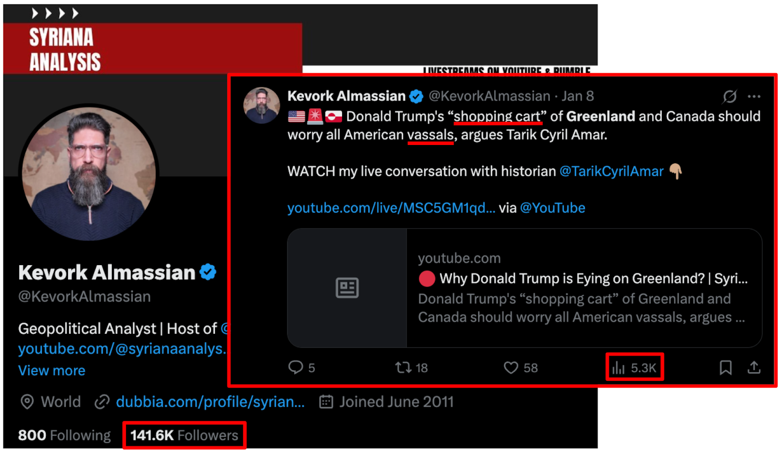Bookmark the Greenland tweet
This screenshot has height=454, width=782.
(725, 368)
